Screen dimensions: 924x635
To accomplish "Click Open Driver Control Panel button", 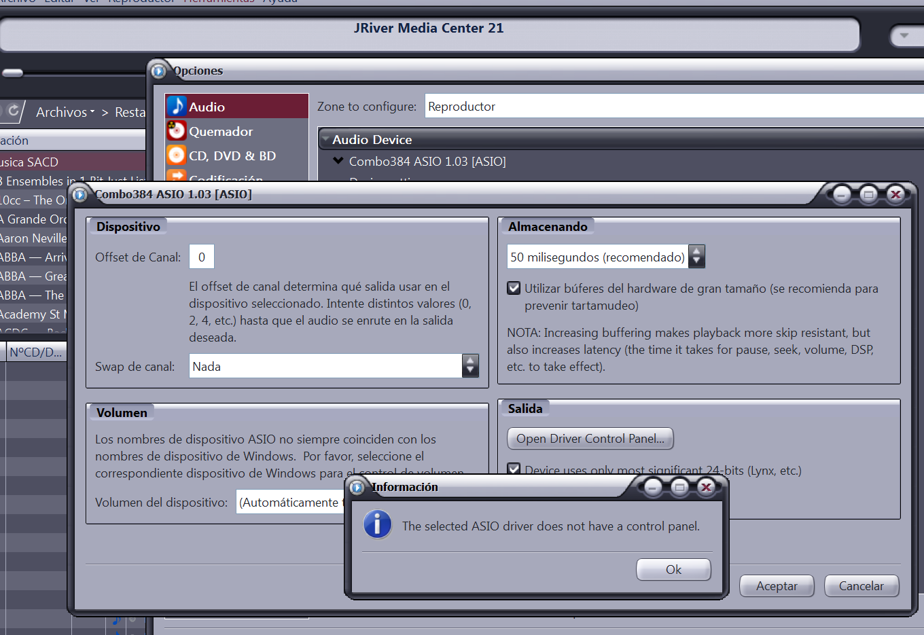I will tap(590, 438).
